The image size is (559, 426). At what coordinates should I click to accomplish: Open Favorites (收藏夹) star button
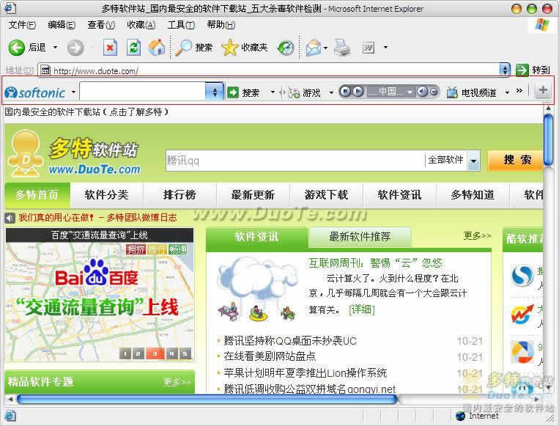[245, 48]
